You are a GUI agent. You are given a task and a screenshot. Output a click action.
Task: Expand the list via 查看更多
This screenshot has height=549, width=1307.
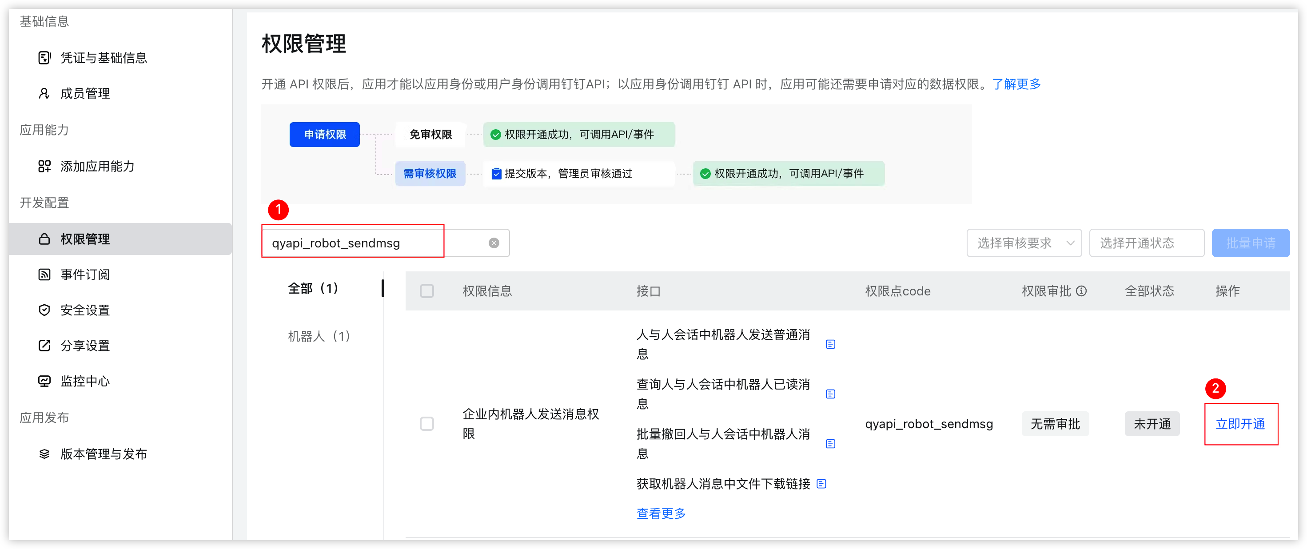[661, 513]
